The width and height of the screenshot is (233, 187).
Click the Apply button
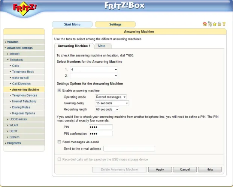160,169
